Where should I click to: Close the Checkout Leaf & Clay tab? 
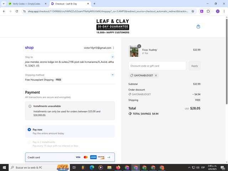pyautogui.click(x=88, y=4)
